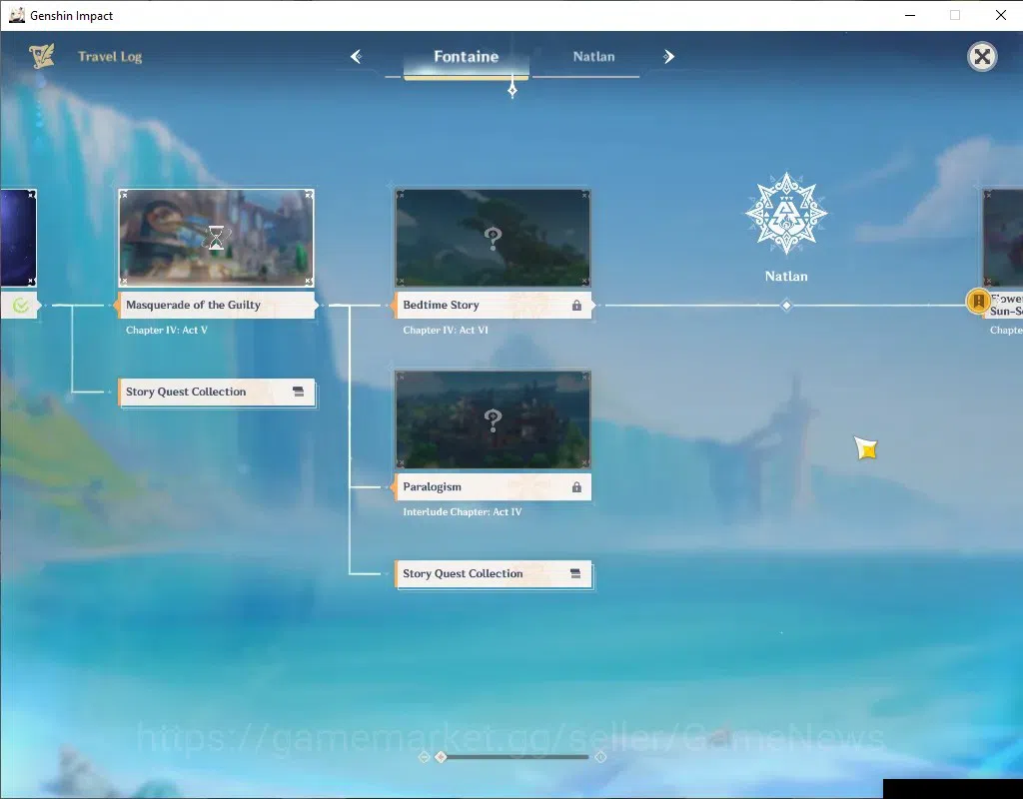Open the partially visible starry quest thumbnail at left
Screen dimensions: 1023x799
[18, 238]
